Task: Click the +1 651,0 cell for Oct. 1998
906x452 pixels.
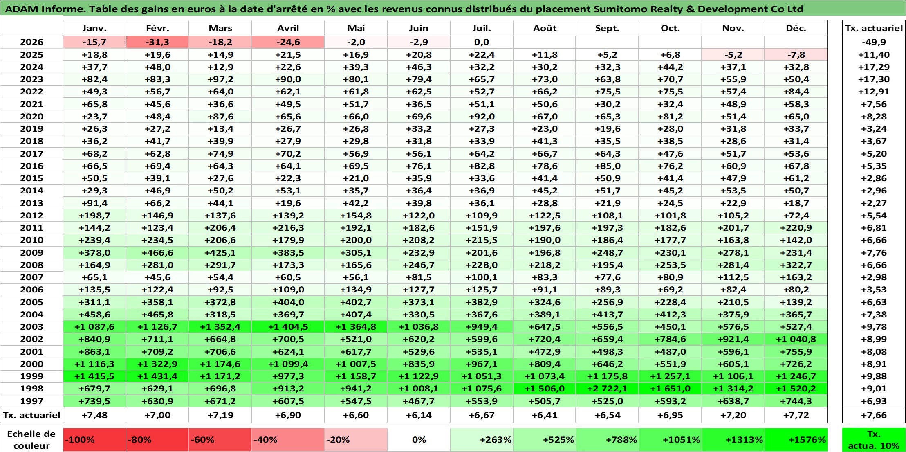Action: tap(671, 389)
